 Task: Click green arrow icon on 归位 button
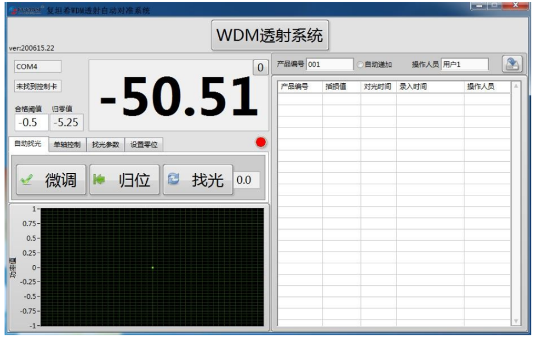point(99,179)
